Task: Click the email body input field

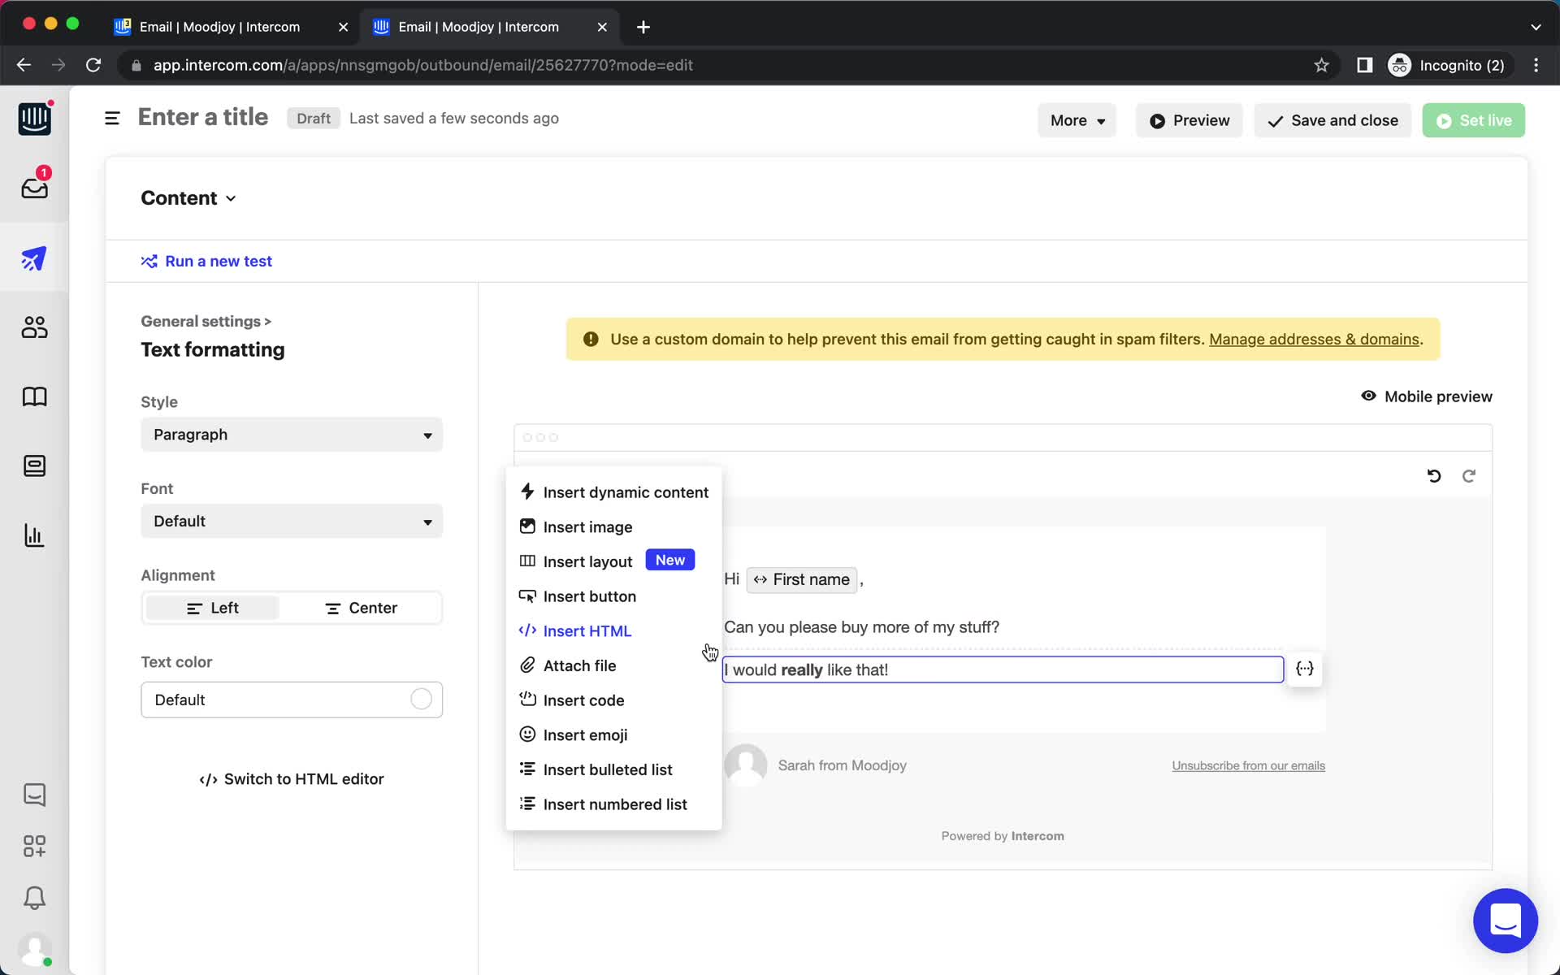Action: (1001, 669)
